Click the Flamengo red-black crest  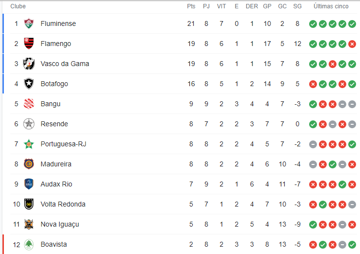pyautogui.click(x=29, y=44)
